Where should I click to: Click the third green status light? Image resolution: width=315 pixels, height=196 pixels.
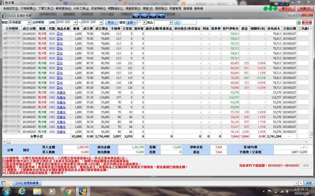click(275, 8)
